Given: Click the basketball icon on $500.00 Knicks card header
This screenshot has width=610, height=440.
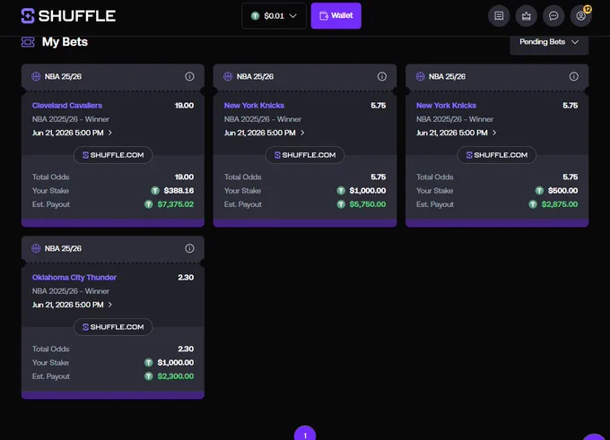Looking at the screenshot, I should click(x=420, y=76).
